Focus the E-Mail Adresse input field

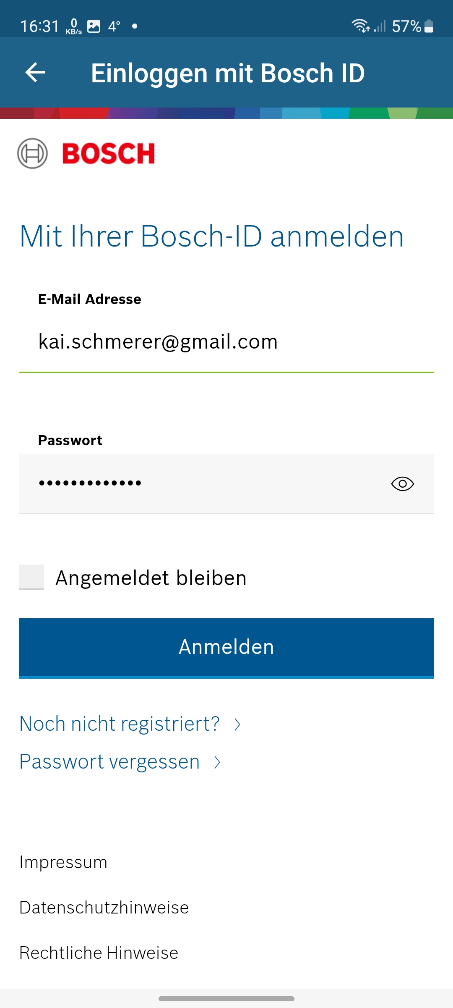click(226, 342)
